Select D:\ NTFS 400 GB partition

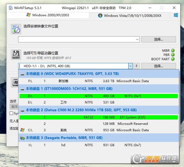pyautogui.click(x=99, y=96)
